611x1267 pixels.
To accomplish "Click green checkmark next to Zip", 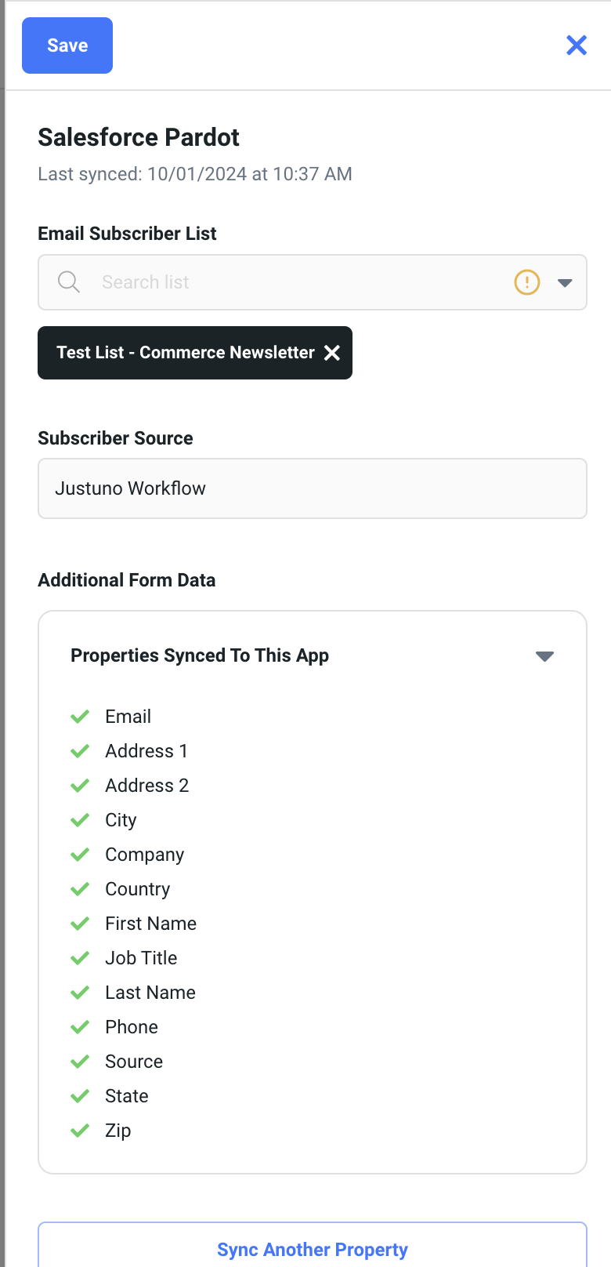I will 80,1131.
